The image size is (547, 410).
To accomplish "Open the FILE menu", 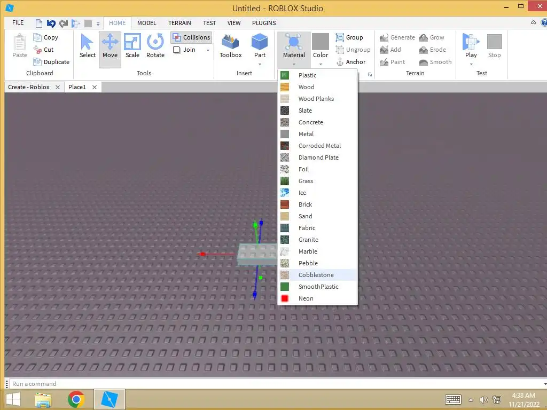I will 18,22.
